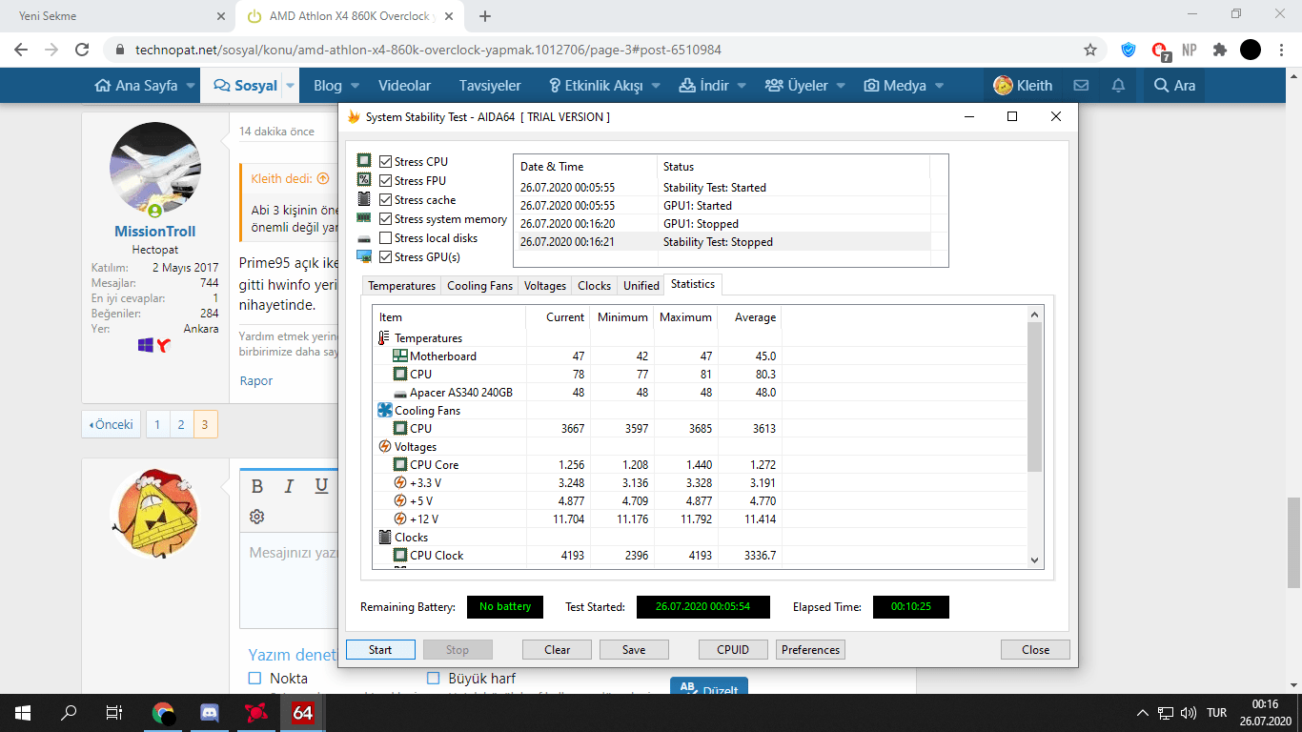This screenshot has height=732, width=1302.
Task: Switch to the Cooling Fans tab
Action: coord(479,286)
